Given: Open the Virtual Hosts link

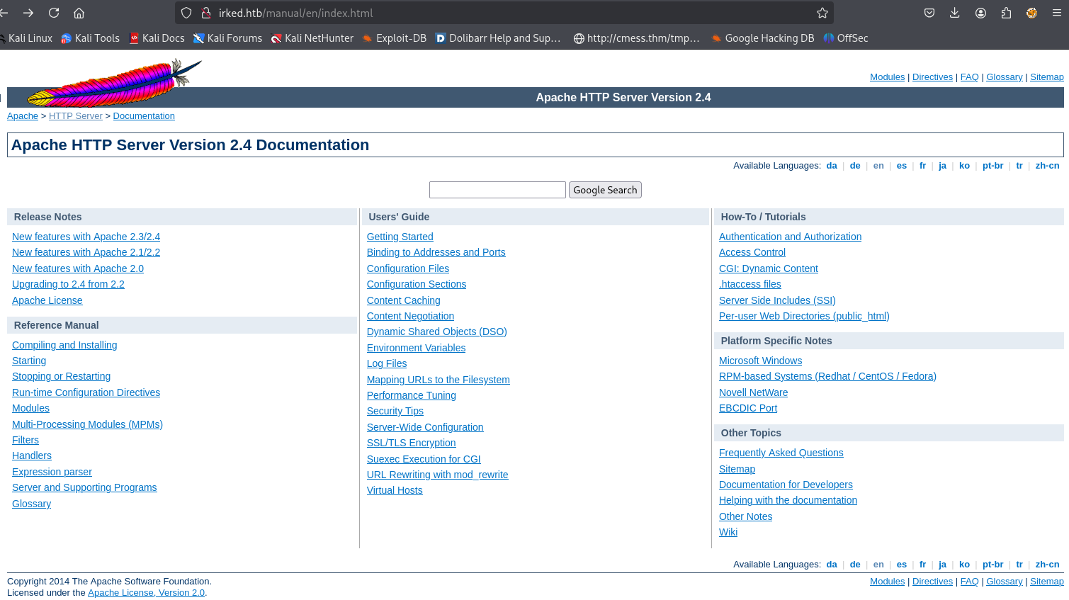Looking at the screenshot, I should [x=395, y=490].
